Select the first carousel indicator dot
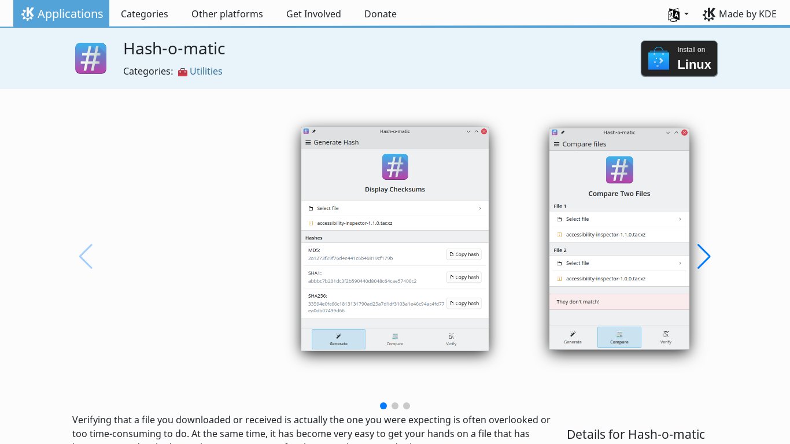The height and width of the screenshot is (444, 790). pos(383,406)
